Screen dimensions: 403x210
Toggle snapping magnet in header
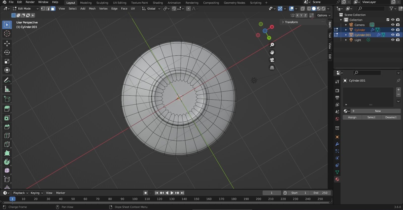tap(174, 9)
